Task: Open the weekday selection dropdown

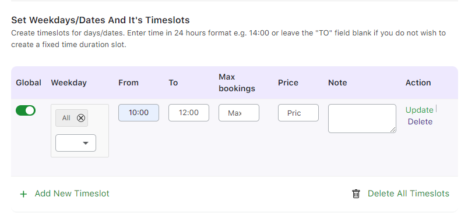Action: (76, 143)
